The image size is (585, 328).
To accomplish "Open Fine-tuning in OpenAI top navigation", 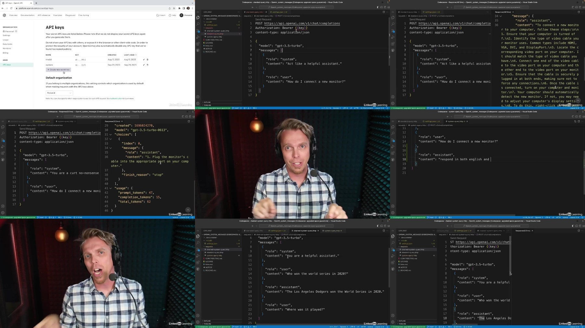I will 84,15.
